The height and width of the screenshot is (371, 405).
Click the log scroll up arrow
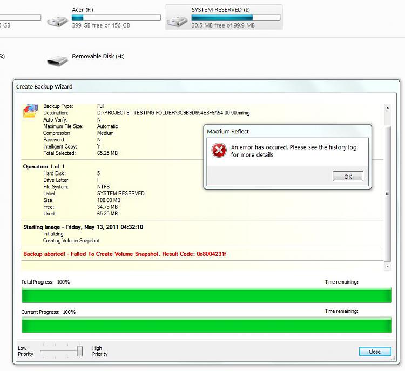coord(387,108)
